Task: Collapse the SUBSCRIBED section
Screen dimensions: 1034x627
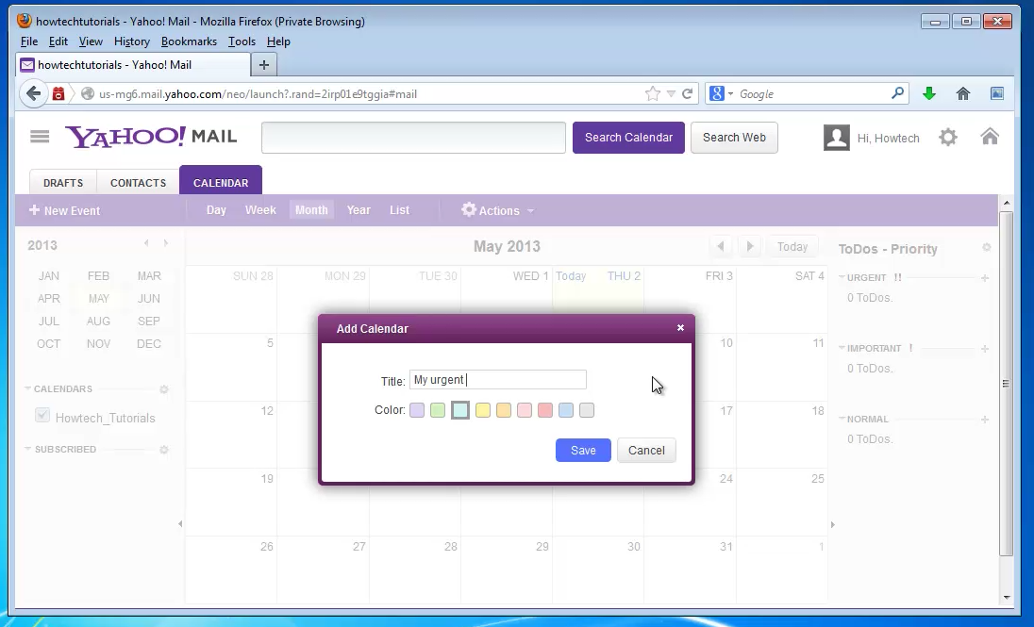Action: (27, 449)
